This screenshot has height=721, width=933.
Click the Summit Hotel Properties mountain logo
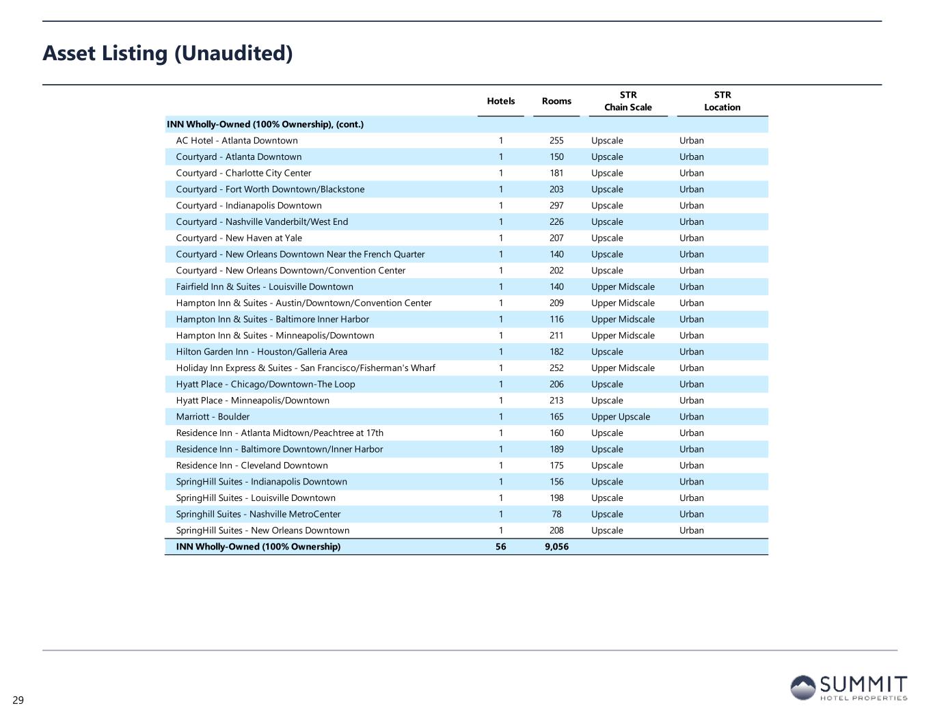tap(803, 687)
